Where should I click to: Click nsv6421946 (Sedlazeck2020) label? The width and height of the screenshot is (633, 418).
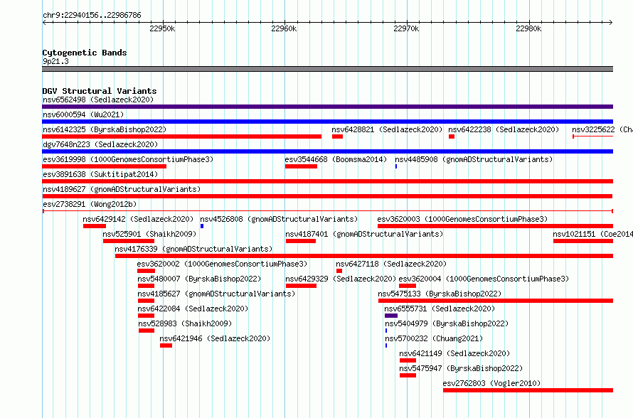(x=215, y=338)
